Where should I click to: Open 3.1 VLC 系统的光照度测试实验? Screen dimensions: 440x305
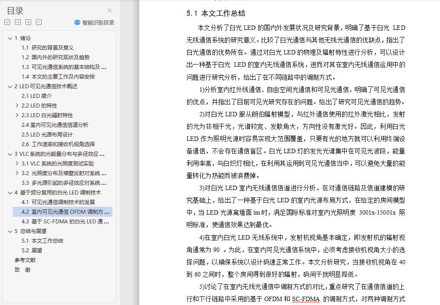(58, 163)
